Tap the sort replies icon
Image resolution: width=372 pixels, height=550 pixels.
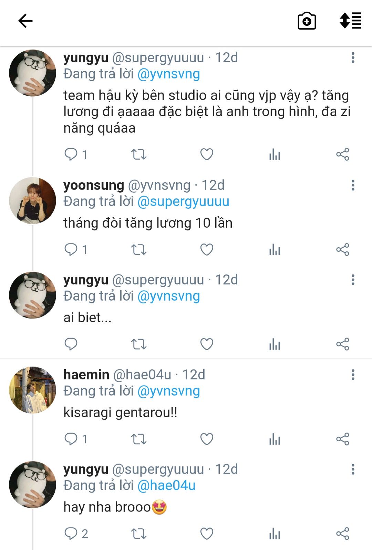(x=350, y=21)
